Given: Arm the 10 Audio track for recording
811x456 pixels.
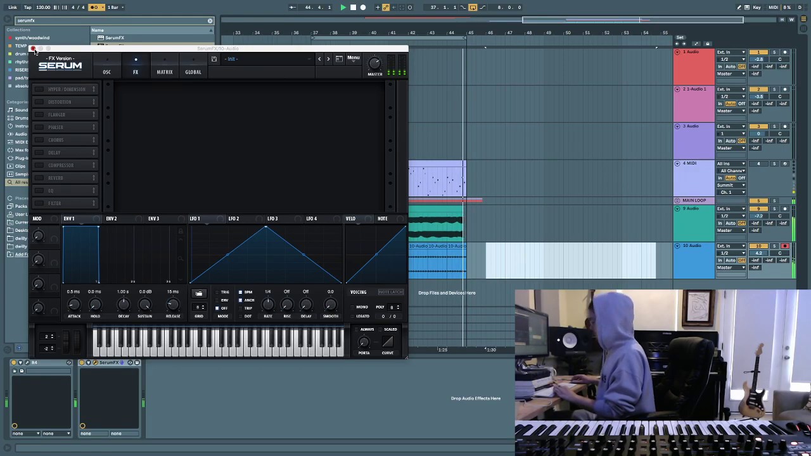Looking at the screenshot, I should pyautogui.click(x=784, y=246).
